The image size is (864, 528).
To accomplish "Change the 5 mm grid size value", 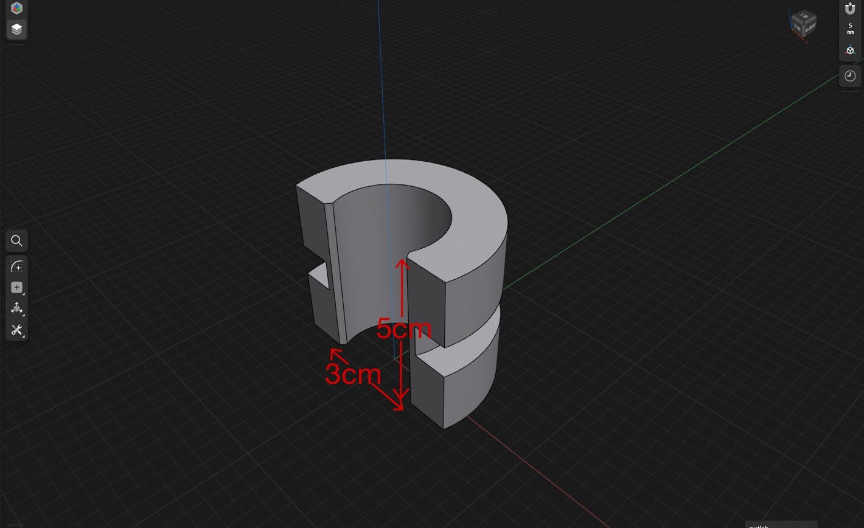I will point(850,29).
